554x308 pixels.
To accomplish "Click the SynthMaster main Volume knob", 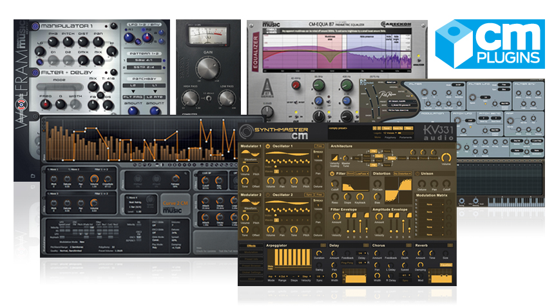I will click(x=446, y=157).
